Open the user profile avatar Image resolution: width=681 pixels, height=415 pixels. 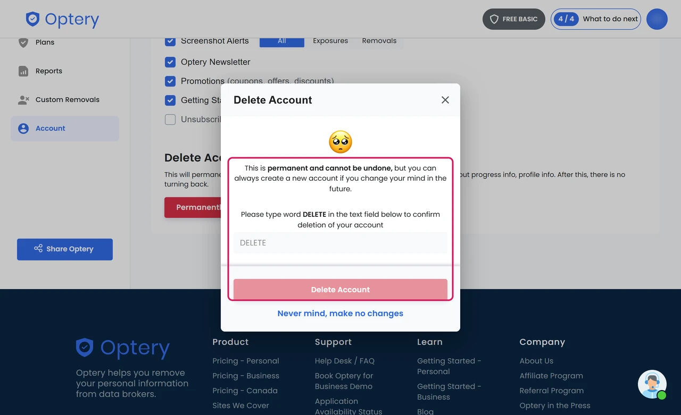tap(657, 19)
